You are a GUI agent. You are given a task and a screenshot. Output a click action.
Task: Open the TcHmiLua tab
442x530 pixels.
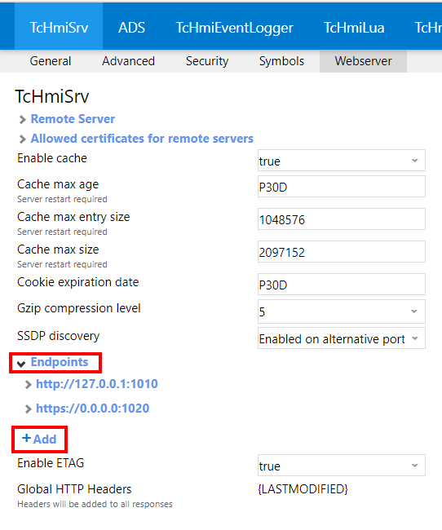pyautogui.click(x=354, y=28)
